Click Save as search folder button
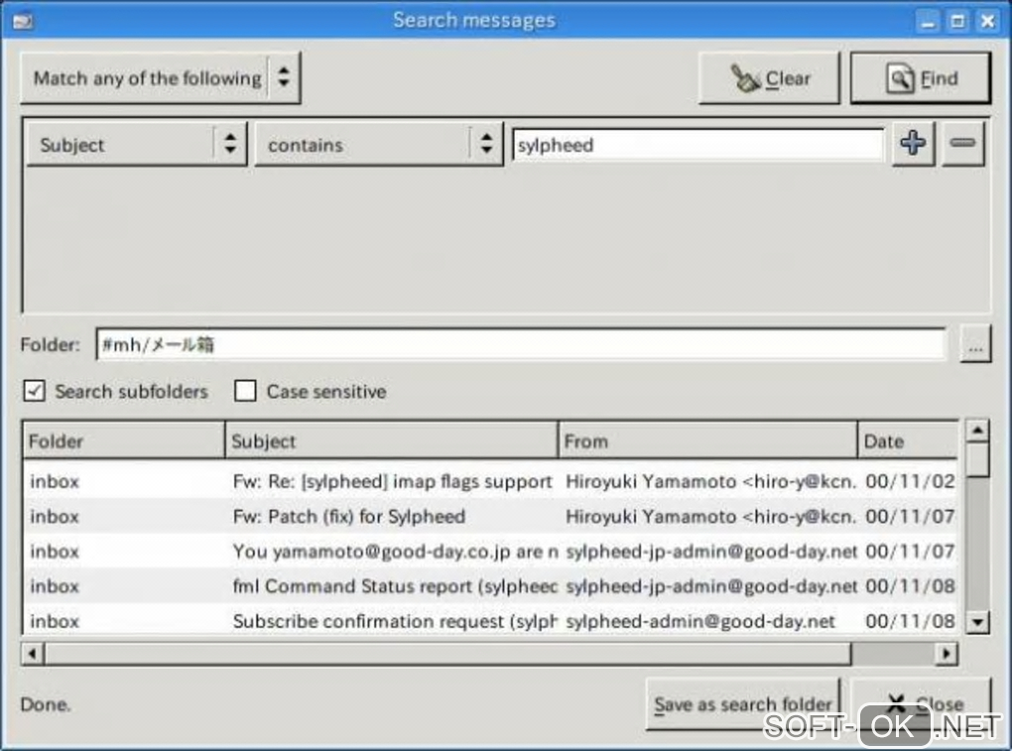Viewport: 1012px width, 751px height. point(742,704)
